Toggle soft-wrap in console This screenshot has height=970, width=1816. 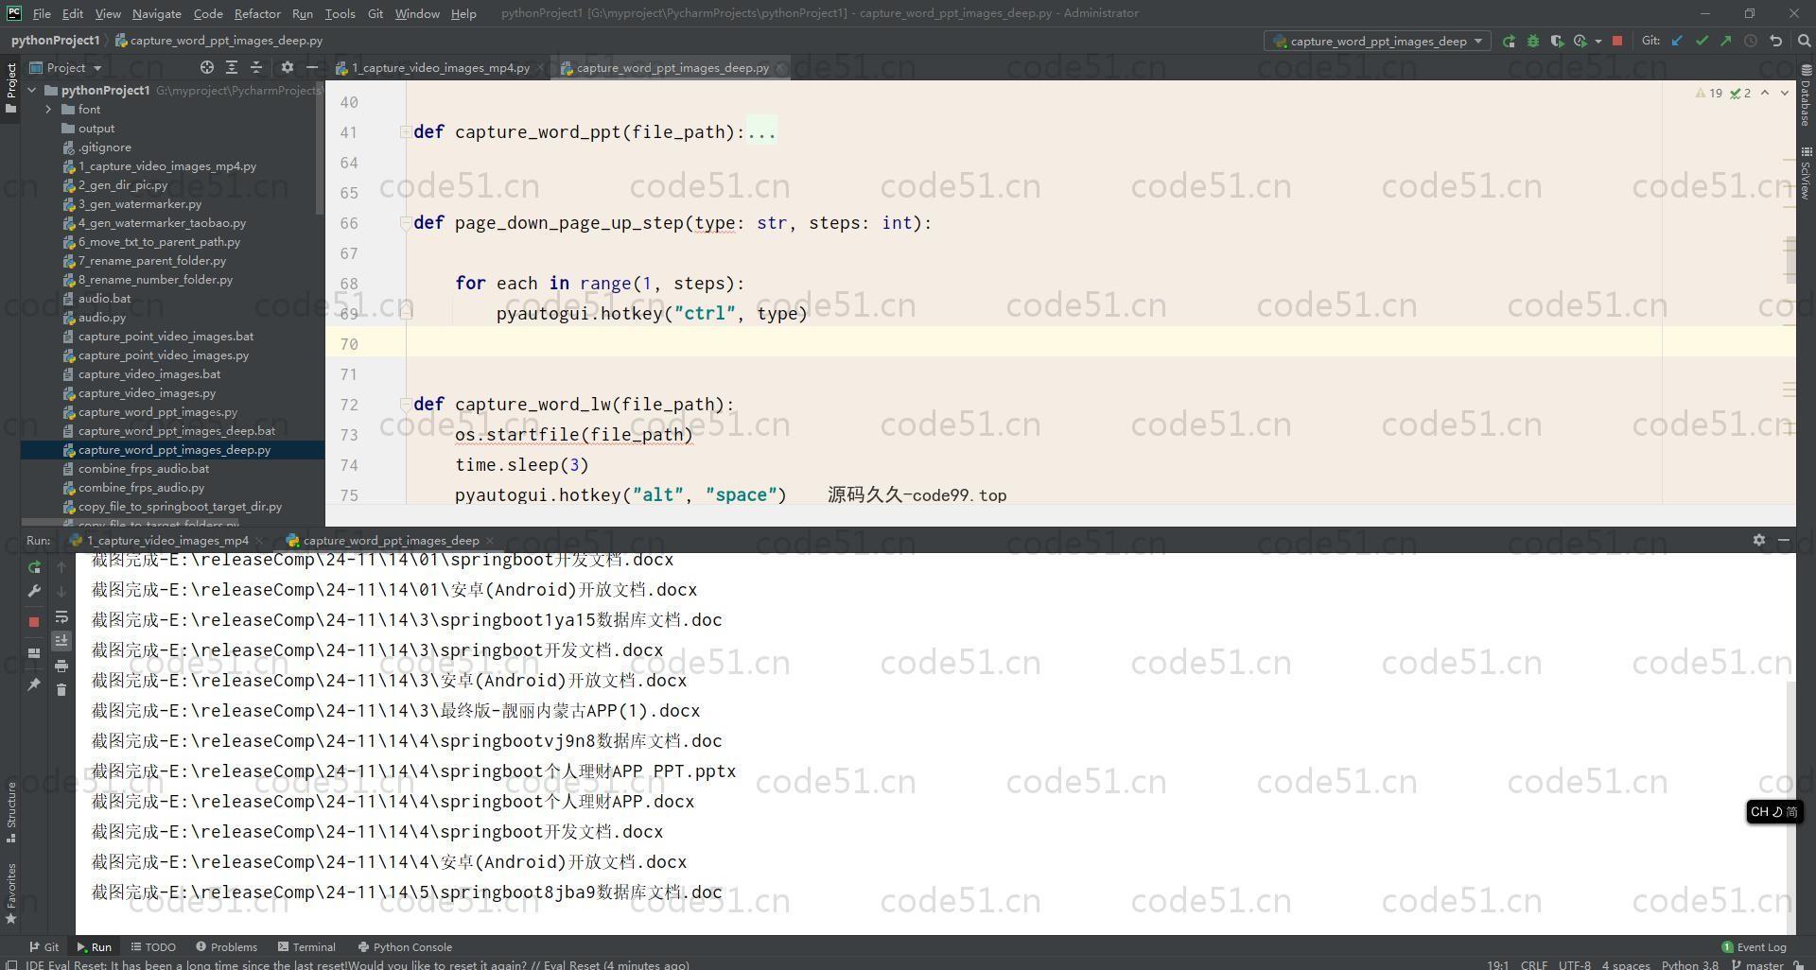click(x=61, y=616)
